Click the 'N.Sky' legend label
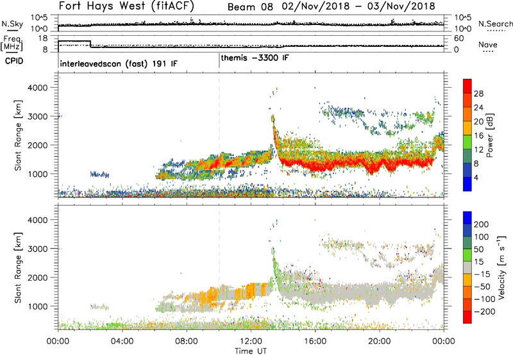Screen dimensions: 513x355 pos(12,24)
